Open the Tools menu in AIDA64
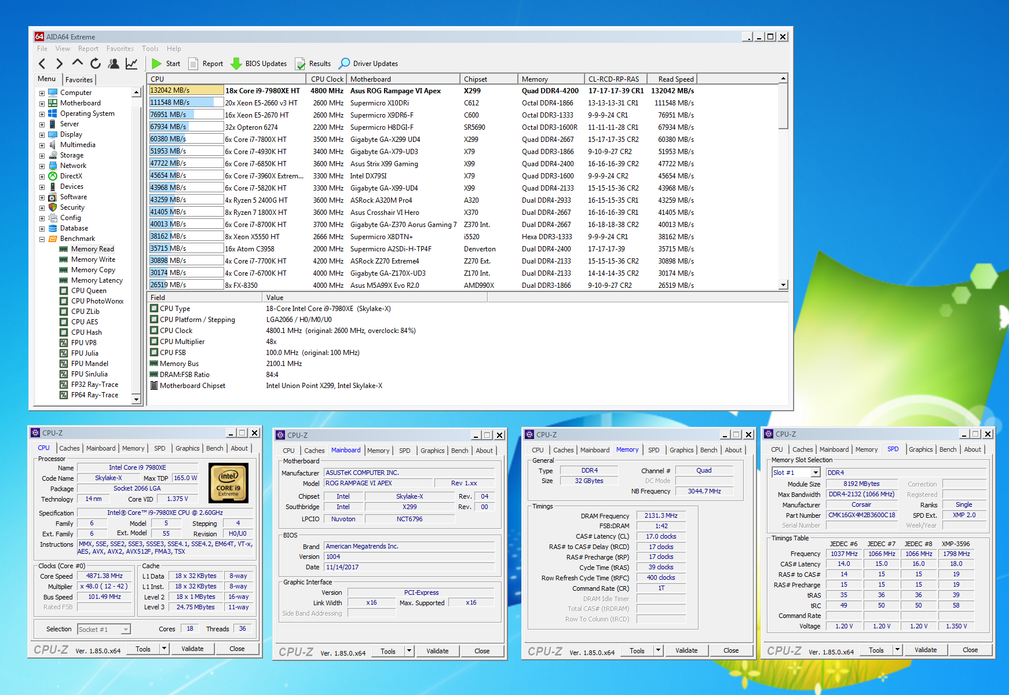Screen dimensions: 1009x695 point(150,49)
